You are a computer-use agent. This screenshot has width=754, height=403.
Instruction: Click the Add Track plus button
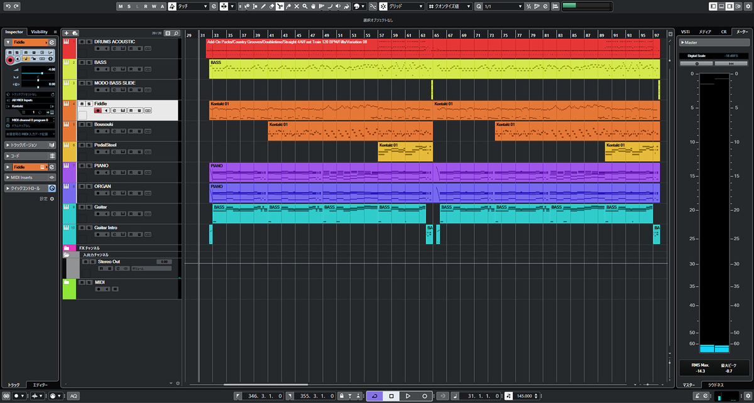pos(67,33)
